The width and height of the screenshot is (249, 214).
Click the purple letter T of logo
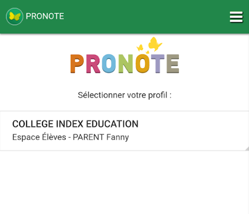click(x=158, y=63)
